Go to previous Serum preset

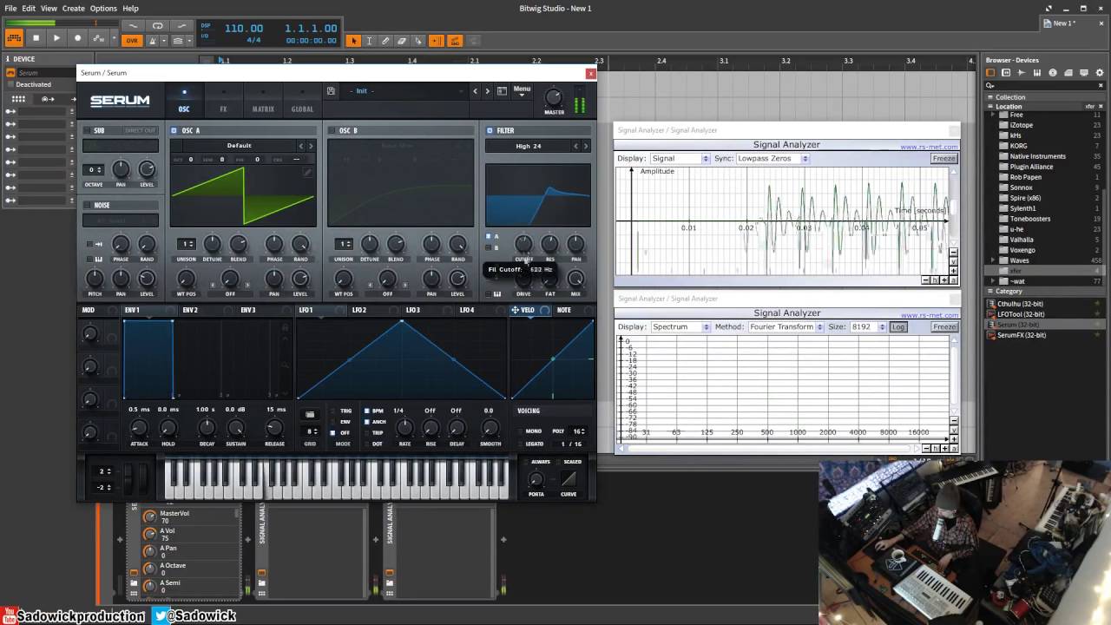click(475, 91)
